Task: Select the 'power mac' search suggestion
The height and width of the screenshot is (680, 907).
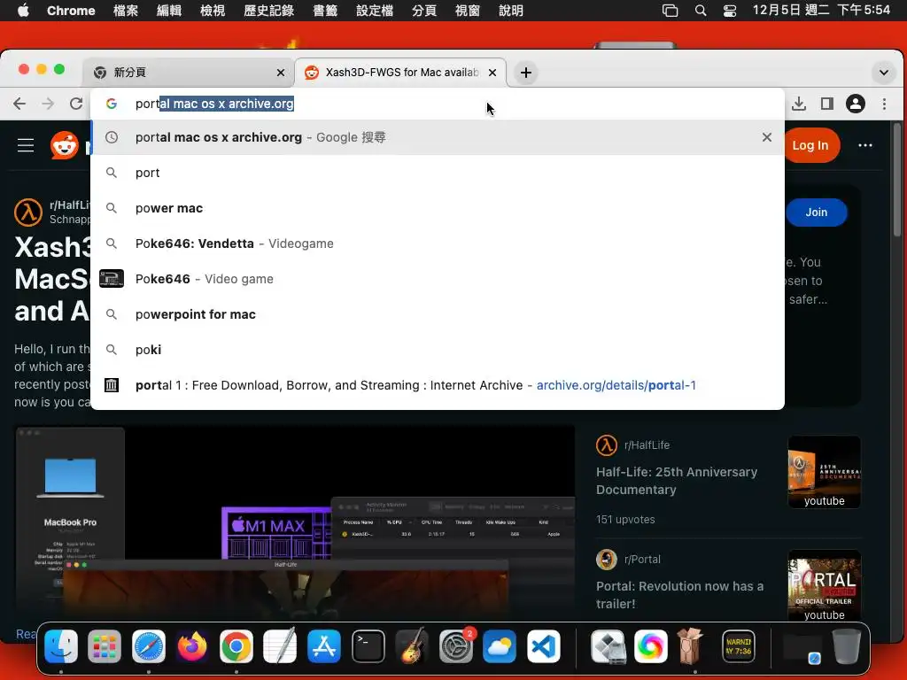Action: coord(437,208)
